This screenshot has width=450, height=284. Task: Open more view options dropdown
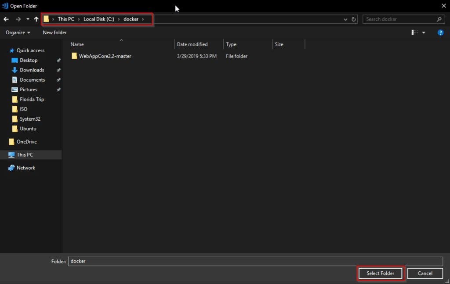coord(424,32)
